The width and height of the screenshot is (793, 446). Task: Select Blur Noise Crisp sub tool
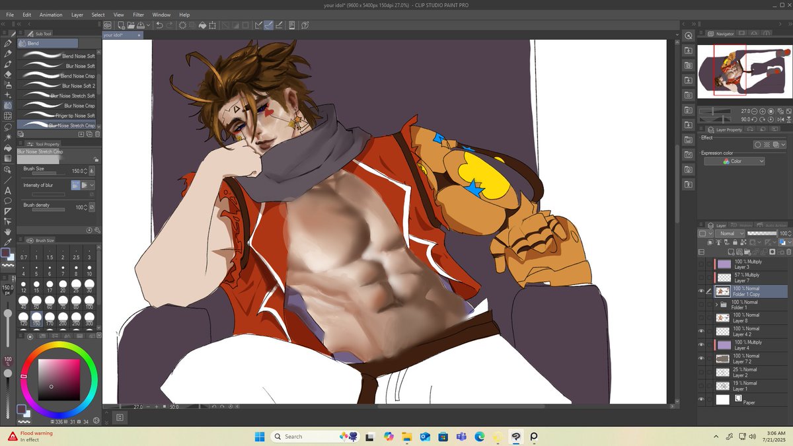[57, 106]
